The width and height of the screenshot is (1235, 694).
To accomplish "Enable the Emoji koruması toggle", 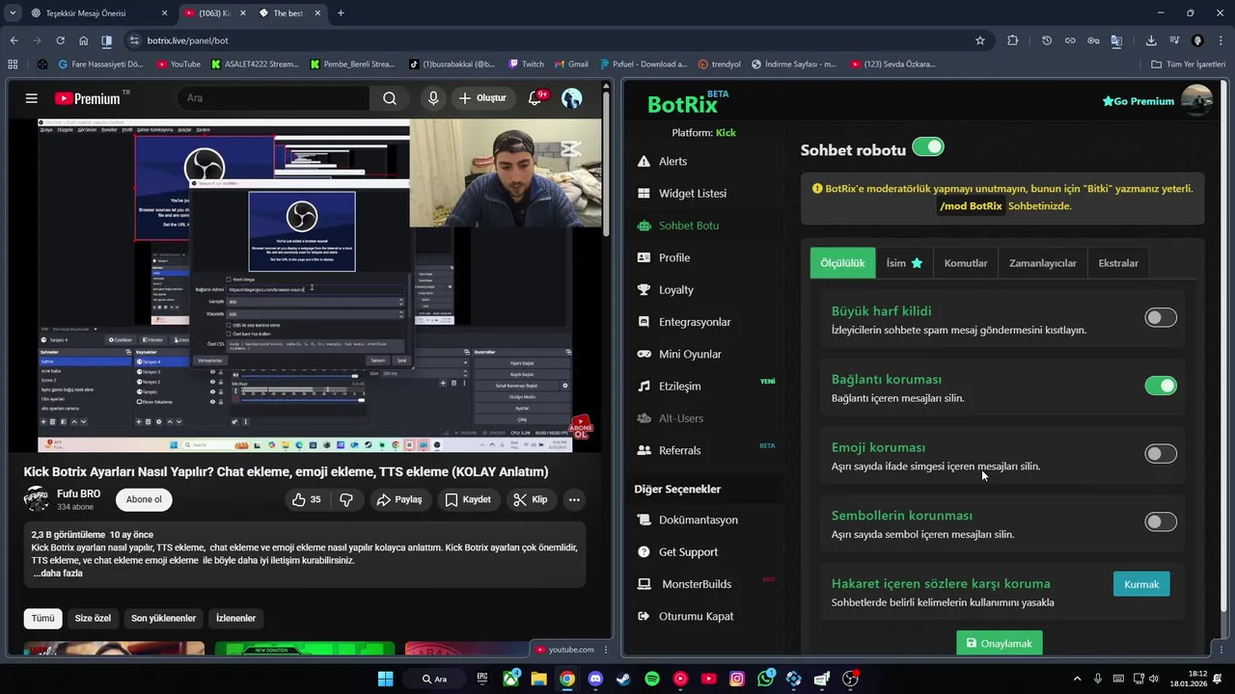I will tap(1161, 454).
